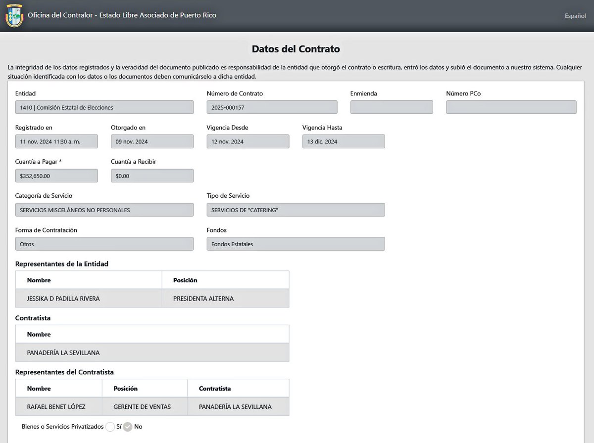The image size is (594, 443).
Task: Click the Entidad field showing Comisión Estatal de Elecciones
Action: point(104,107)
